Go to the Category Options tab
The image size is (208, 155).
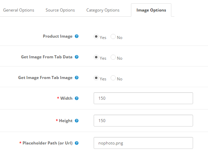103,10
